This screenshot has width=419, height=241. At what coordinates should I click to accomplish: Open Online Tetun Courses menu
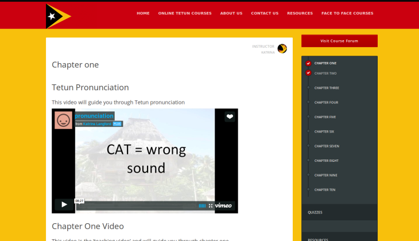[185, 13]
